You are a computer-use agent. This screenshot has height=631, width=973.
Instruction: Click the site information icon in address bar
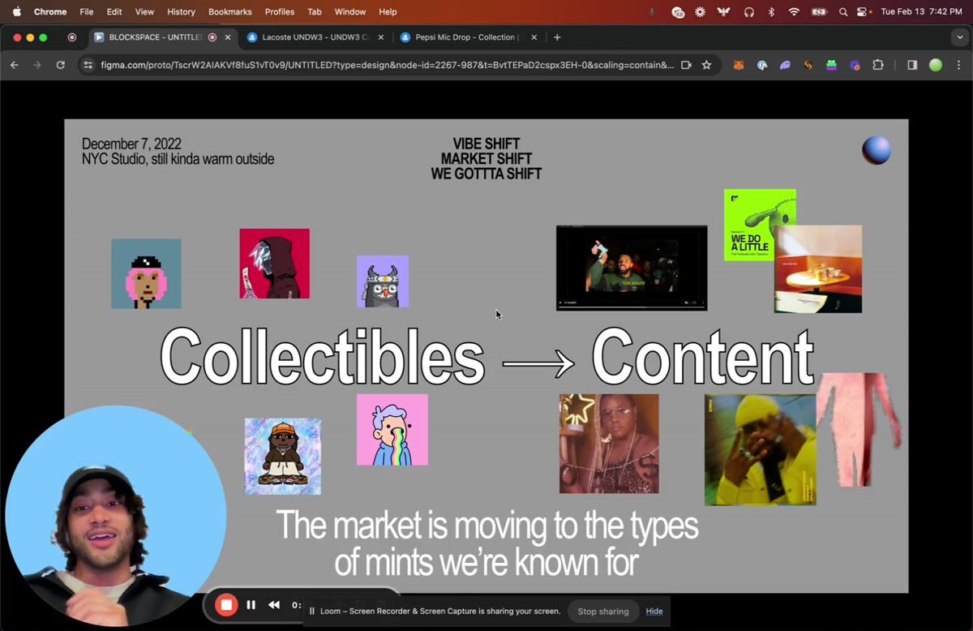(88, 65)
